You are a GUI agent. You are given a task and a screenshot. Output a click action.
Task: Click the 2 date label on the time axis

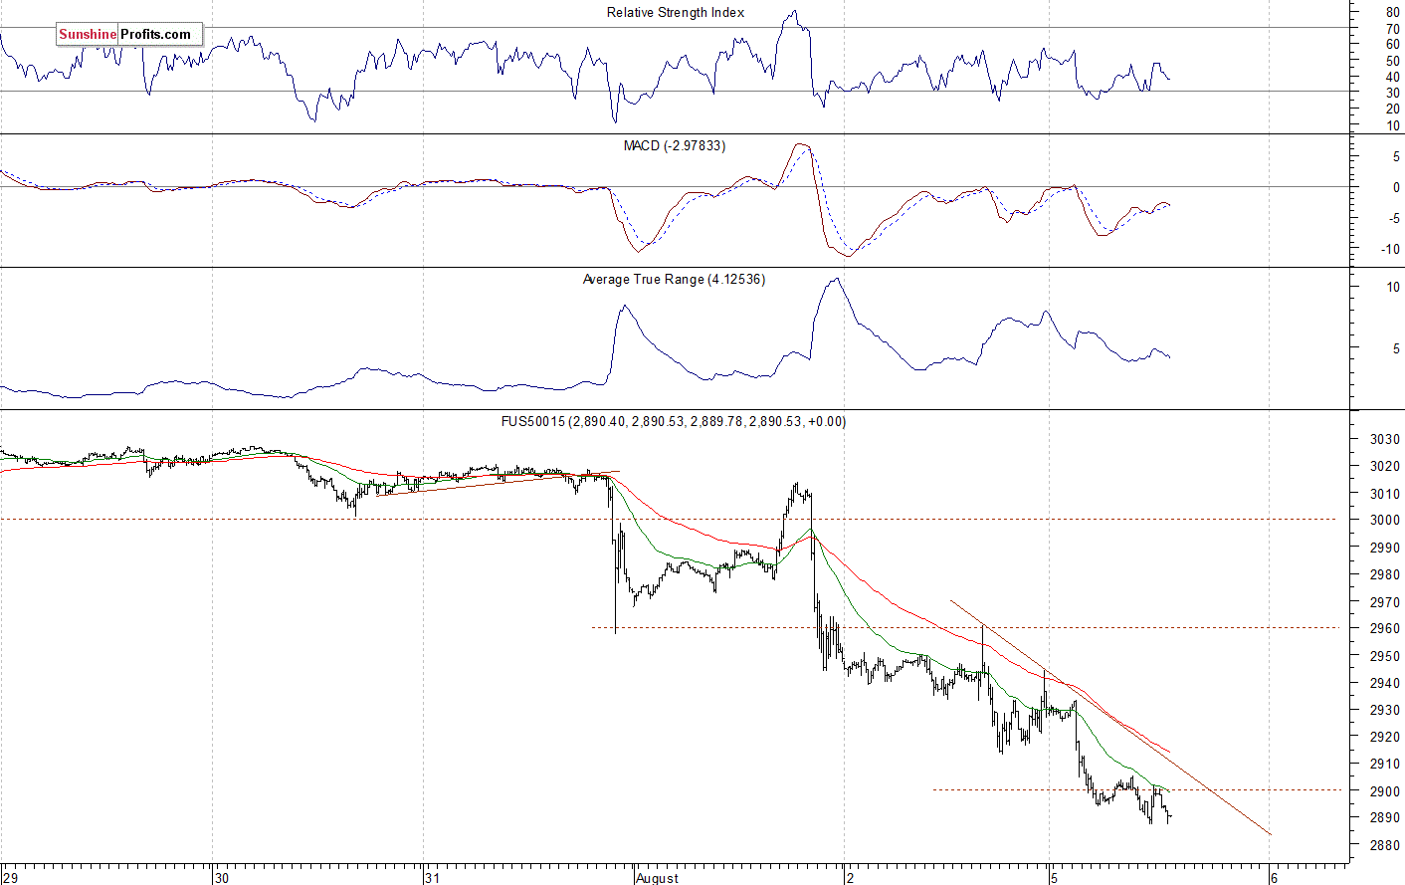tap(850, 878)
